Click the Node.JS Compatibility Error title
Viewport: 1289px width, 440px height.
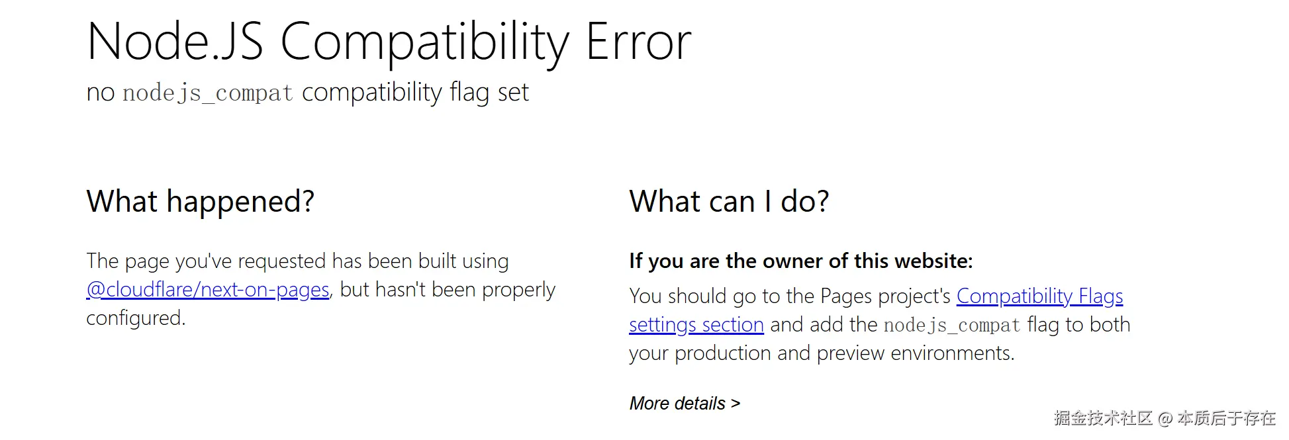click(x=389, y=42)
